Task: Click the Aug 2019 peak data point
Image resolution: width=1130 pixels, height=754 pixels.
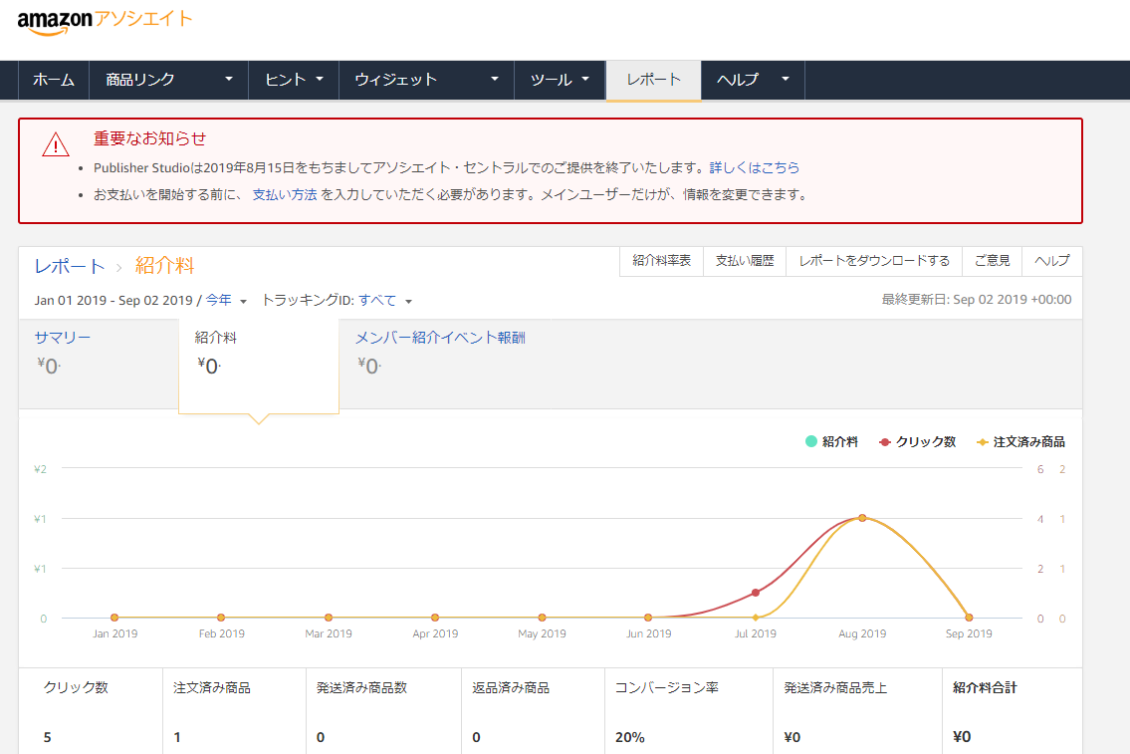Action: [862, 518]
